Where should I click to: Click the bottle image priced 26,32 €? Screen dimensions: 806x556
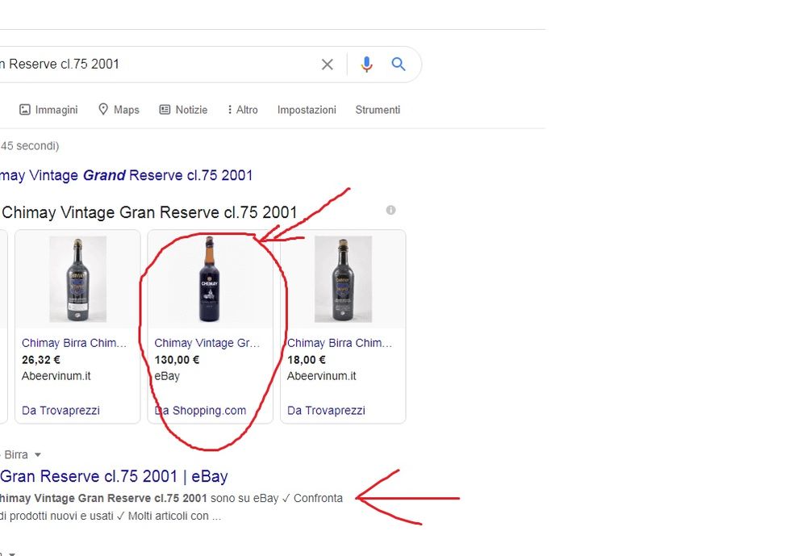click(x=77, y=278)
